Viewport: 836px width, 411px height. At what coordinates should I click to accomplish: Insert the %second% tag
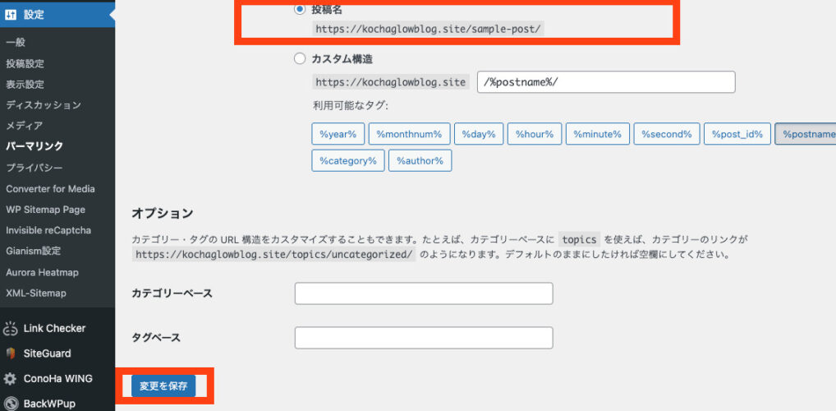(667, 134)
